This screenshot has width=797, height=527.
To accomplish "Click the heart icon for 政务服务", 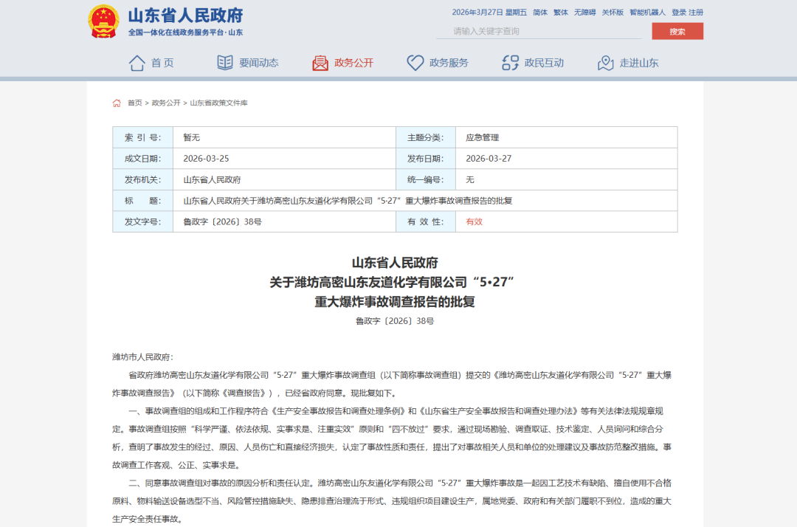I will pyautogui.click(x=415, y=63).
